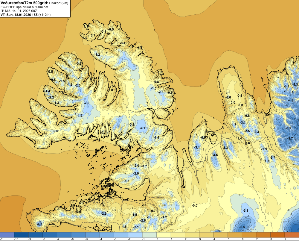The height and width of the screenshot is (241, 299).
Task: Pick the legend swatch between -10 and -9
Action: 21,235
